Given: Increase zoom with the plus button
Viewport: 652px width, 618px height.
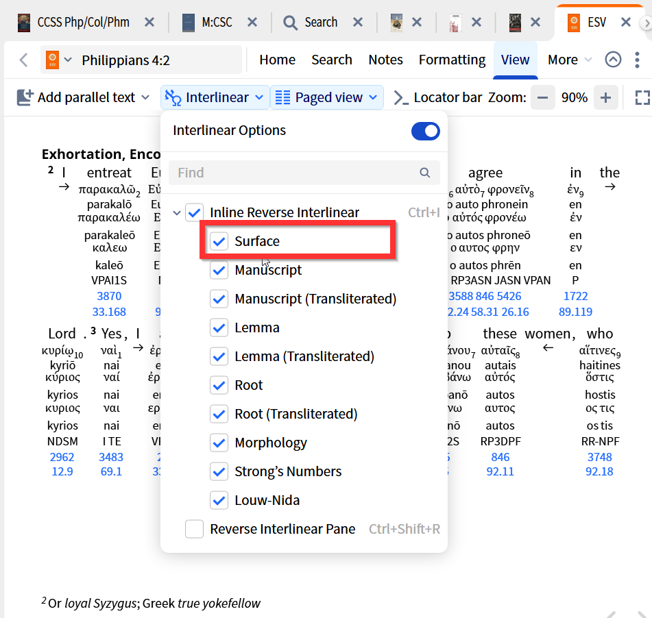Looking at the screenshot, I should coord(605,98).
